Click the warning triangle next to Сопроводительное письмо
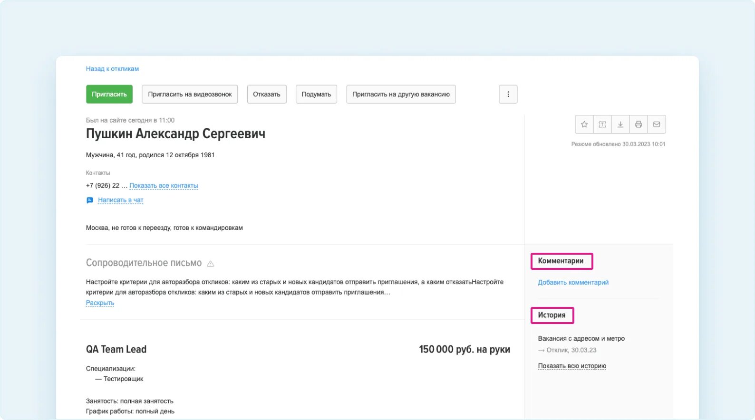 pyautogui.click(x=211, y=264)
